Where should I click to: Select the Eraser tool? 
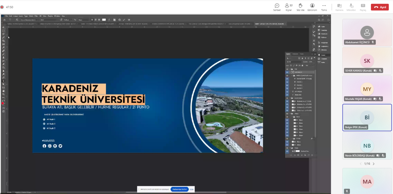click(3, 64)
